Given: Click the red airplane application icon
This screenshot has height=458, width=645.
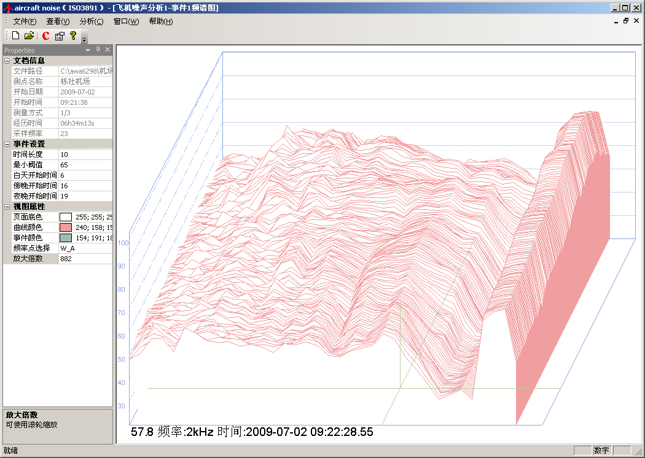Looking at the screenshot, I should tap(7, 8).
